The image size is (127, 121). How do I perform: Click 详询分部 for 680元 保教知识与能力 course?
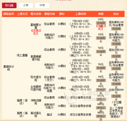(101, 108)
